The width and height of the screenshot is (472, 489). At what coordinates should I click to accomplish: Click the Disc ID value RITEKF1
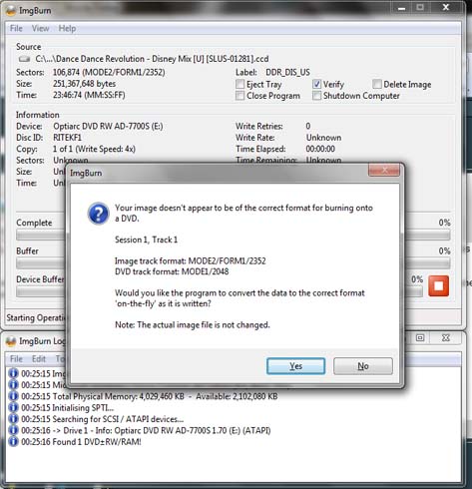pos(67,138)
